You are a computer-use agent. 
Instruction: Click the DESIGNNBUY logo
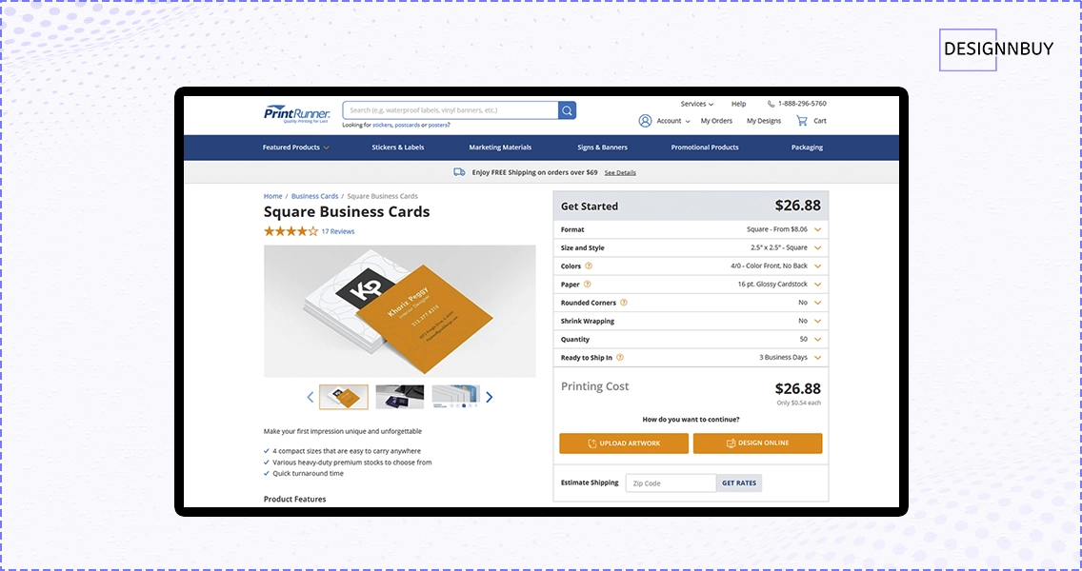(x=998, y=49)
